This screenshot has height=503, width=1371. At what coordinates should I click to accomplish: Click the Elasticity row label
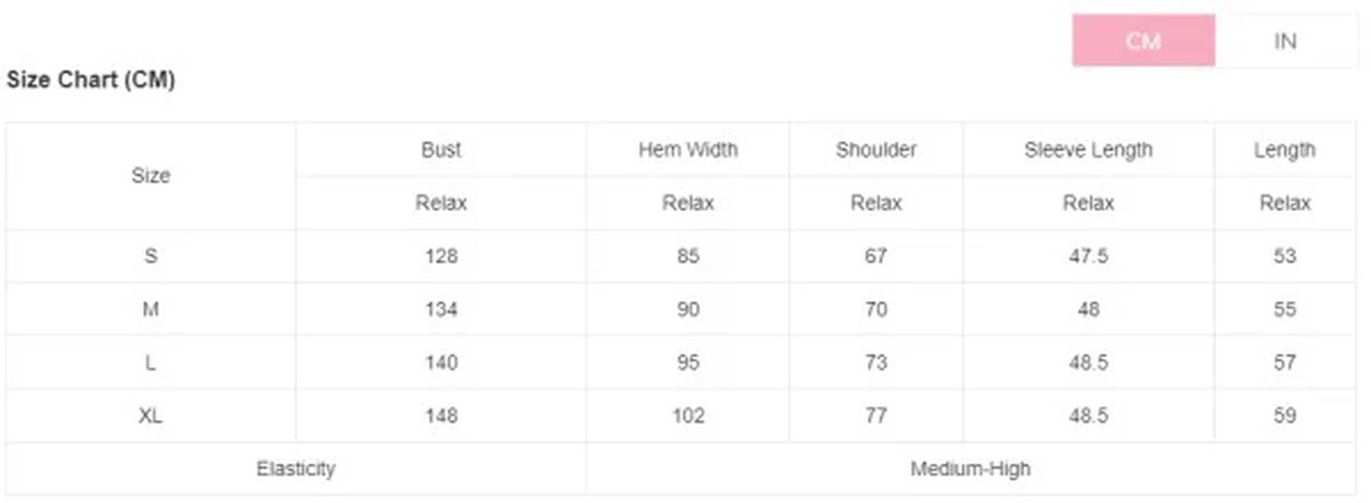click(x=295, y=468)
